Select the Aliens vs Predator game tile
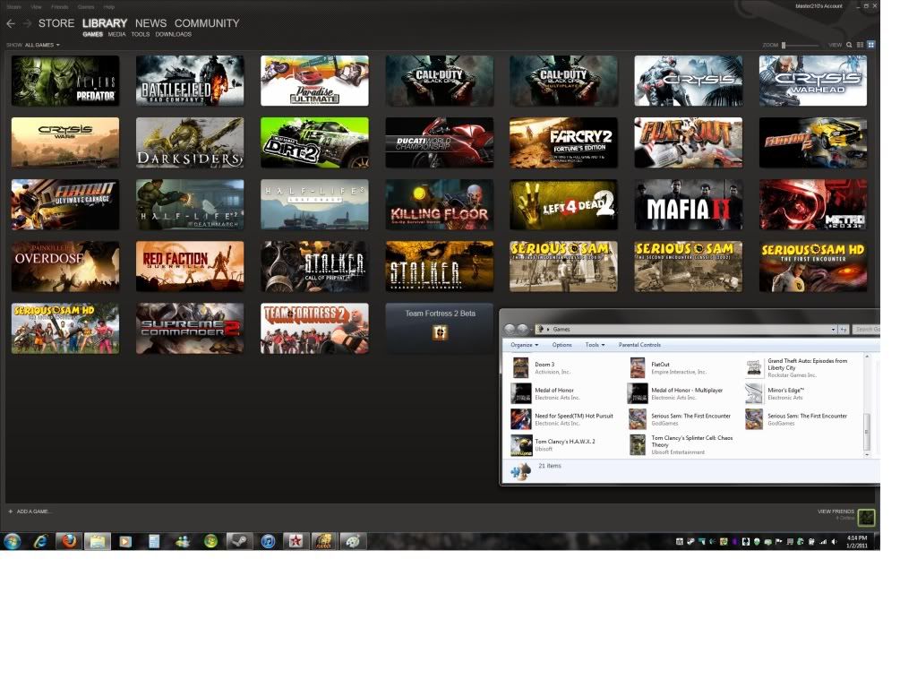 pos(65,81)
